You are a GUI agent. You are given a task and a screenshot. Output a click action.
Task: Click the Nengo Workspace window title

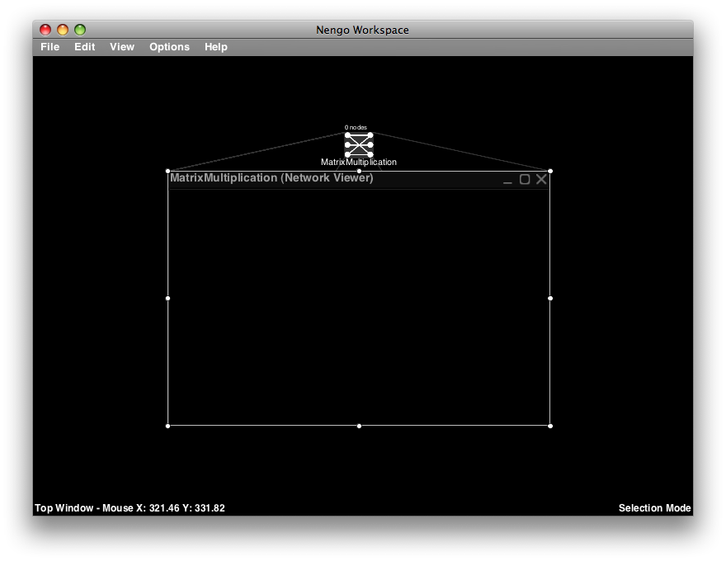point(362,30)
